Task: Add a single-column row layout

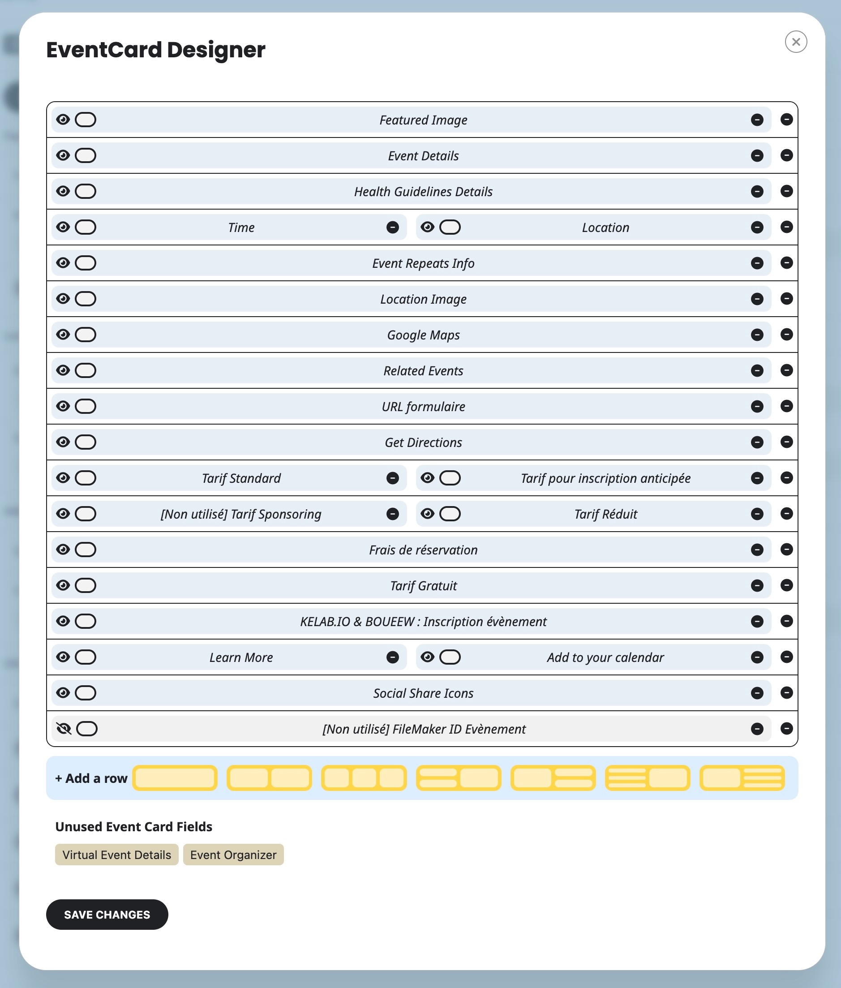Action: [175, 778]
